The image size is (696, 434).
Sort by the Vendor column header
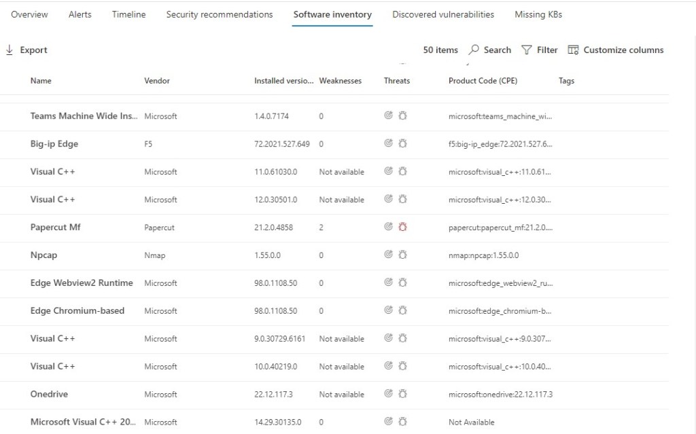pos(157,81)
